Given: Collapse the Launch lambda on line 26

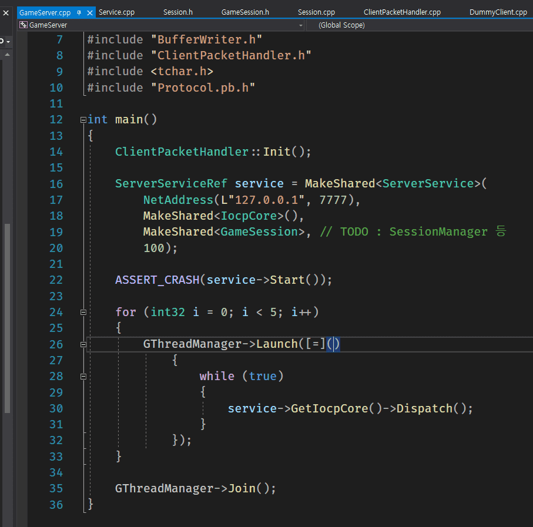Looking at the screenshot, I should 83,344.
